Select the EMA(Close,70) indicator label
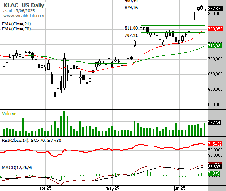Viewport: 226px width, 191px height. [16, 29]
